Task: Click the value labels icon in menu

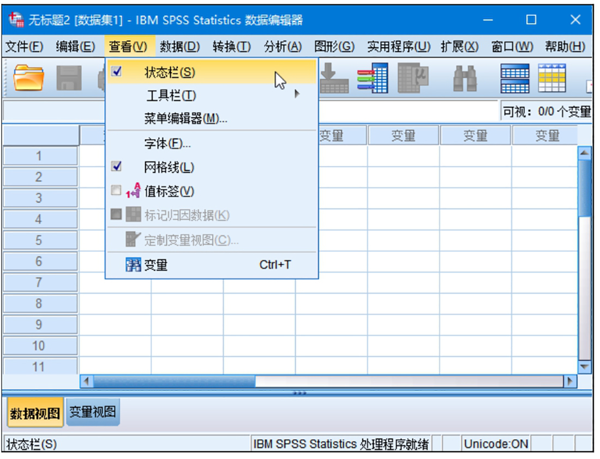Action: [133, 190]
